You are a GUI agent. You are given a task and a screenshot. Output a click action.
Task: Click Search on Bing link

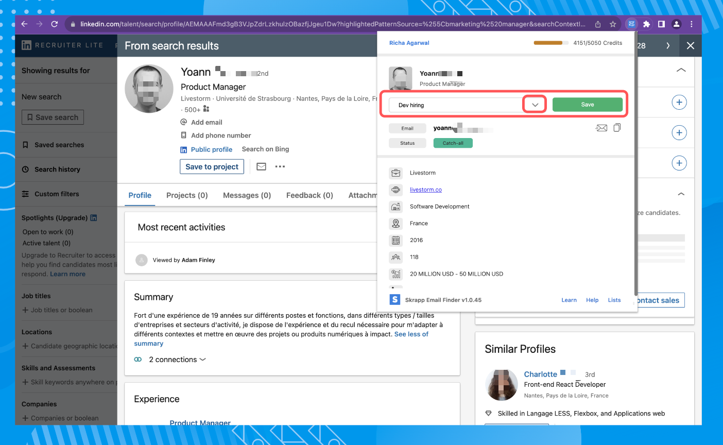265,149
